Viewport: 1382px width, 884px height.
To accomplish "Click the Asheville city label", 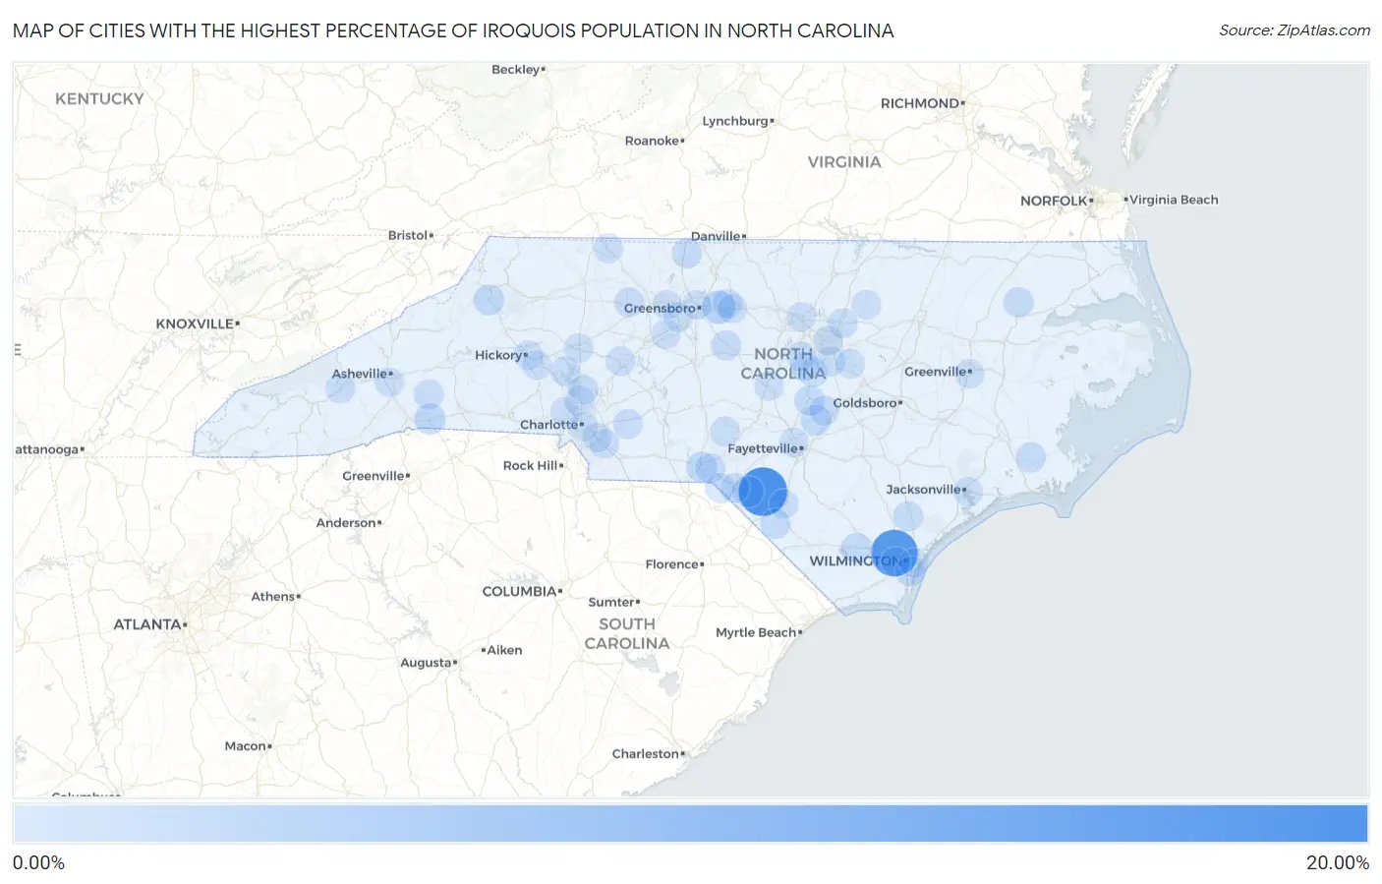I will pos(359,374).
